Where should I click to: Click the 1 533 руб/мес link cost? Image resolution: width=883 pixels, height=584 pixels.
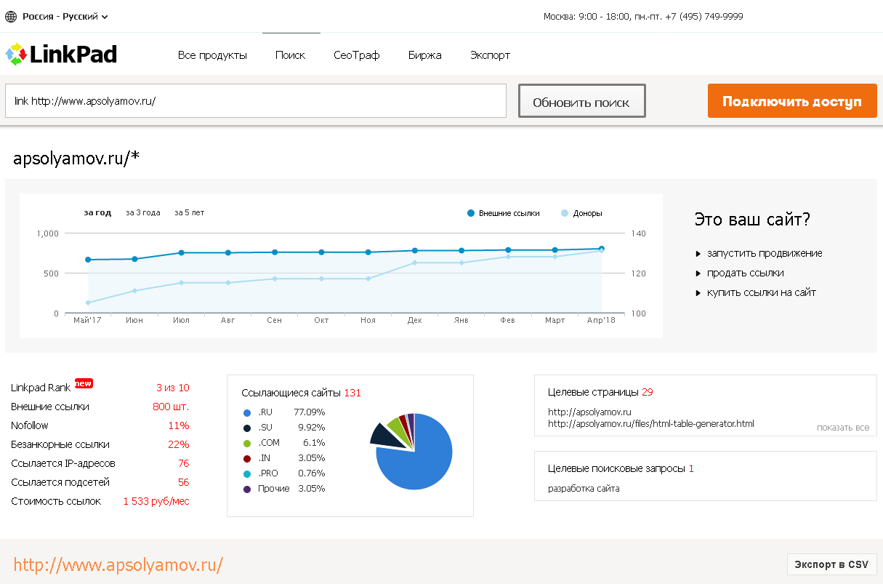click(156, 502)
